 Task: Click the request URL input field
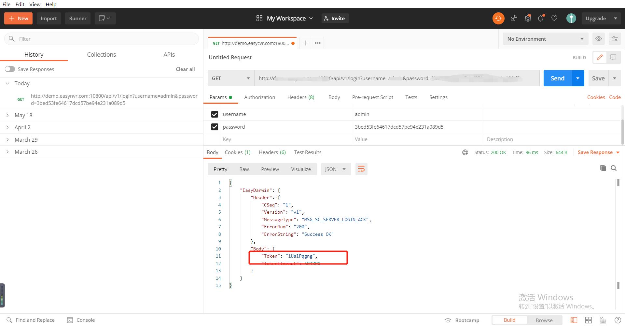point(397,78)
